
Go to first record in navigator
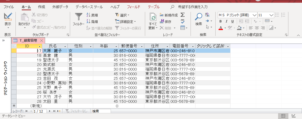26,111
